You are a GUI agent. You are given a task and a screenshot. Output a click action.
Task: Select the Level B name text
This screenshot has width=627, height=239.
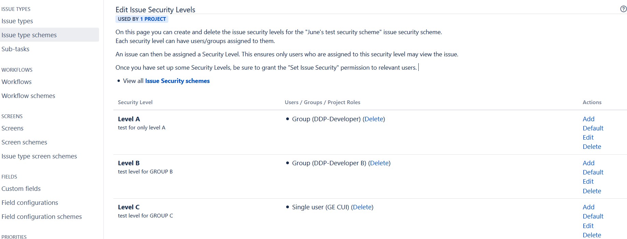point(129,163)
